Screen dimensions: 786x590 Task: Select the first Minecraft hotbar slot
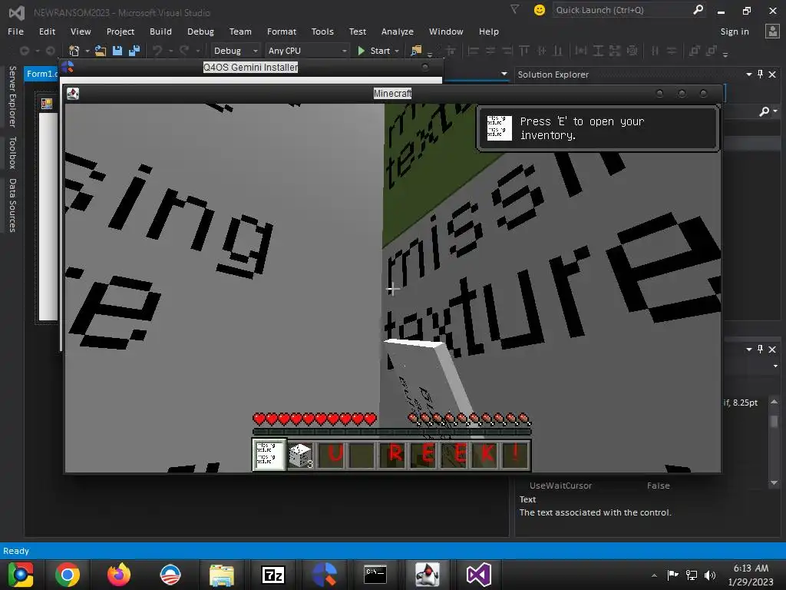click(x=269, y=455)
